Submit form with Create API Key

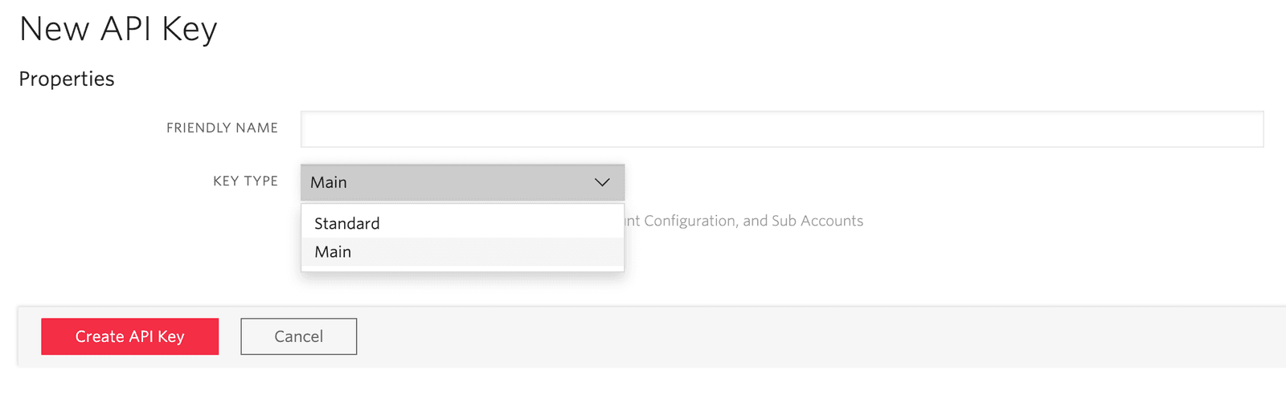[129, 336]
